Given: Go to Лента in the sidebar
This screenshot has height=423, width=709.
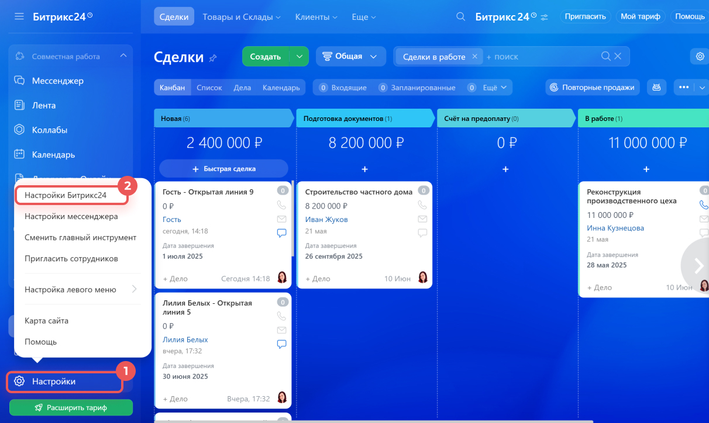Looking at the screenshot, I should (44, 105).
